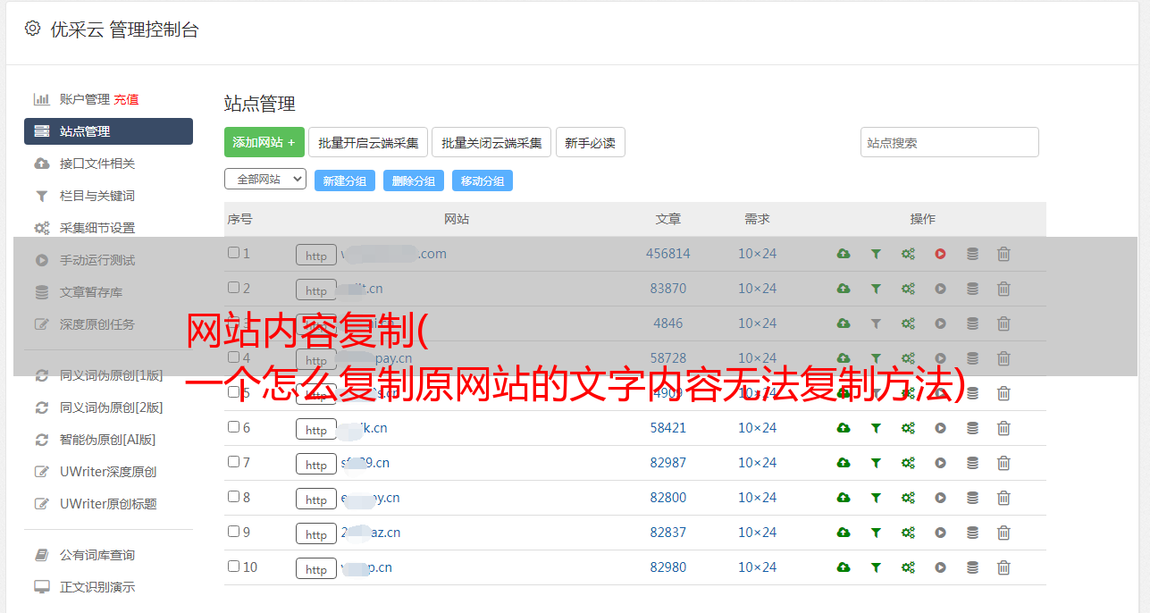Open gears settings icon in row 9
This screenshot has width=1150, height=613.
click(x=908, y=533)
